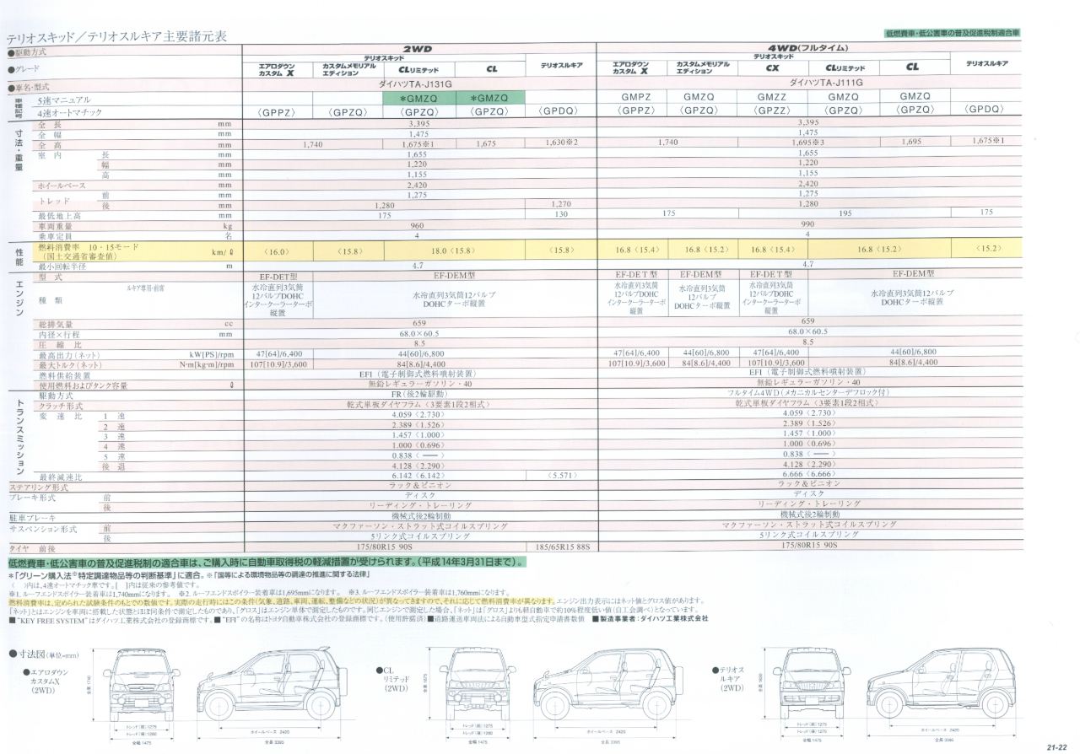Click the FR(後2輪駆動) drive type cell
This screenshot has height=754, width=1080.
tap(419, 394)
